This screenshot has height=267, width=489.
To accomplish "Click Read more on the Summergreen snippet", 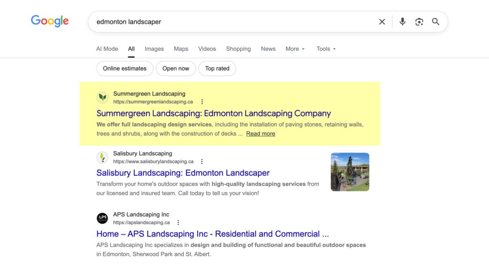I will pyautogui.click(x=260, y=133).
